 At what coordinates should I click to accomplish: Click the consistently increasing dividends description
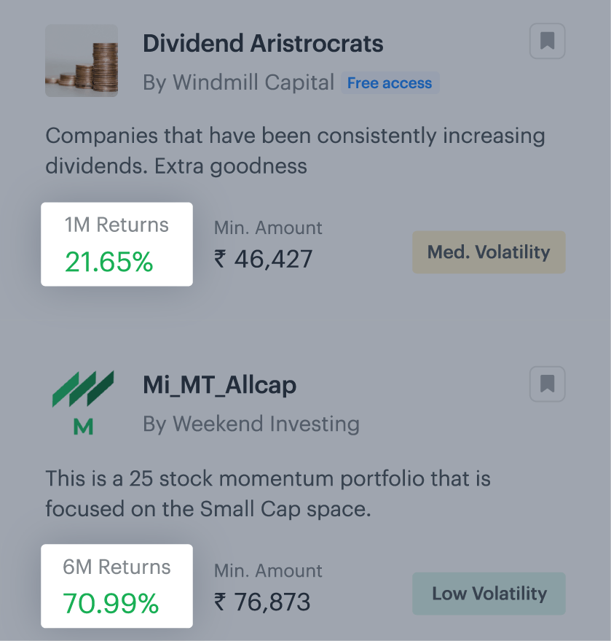(295, 151)
